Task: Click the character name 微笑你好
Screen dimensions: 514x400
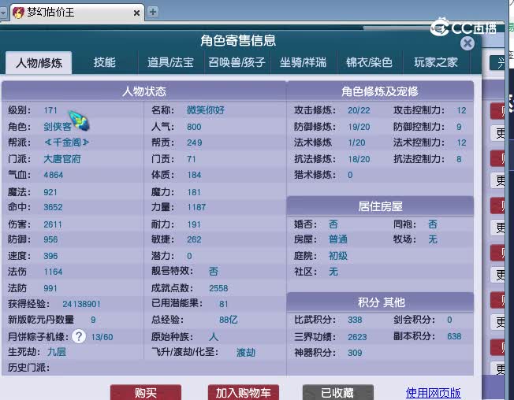Action: pyautogui.click(x=206, y=110)
